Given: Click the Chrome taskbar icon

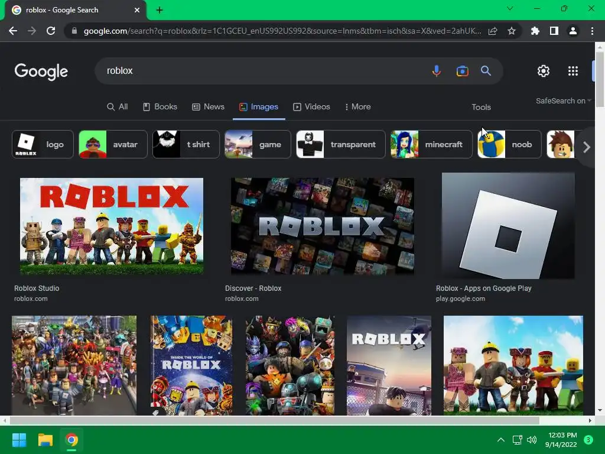Looking at the screenshot, I should click(x=71, y=440).
